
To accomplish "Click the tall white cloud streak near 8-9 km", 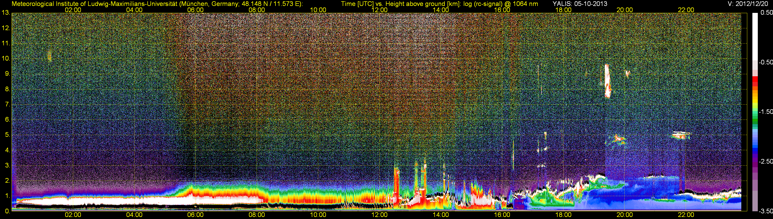I will (x=607, y=81).
